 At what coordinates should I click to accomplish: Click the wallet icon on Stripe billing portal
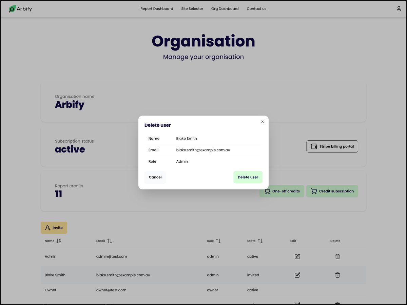pos(314,146)
